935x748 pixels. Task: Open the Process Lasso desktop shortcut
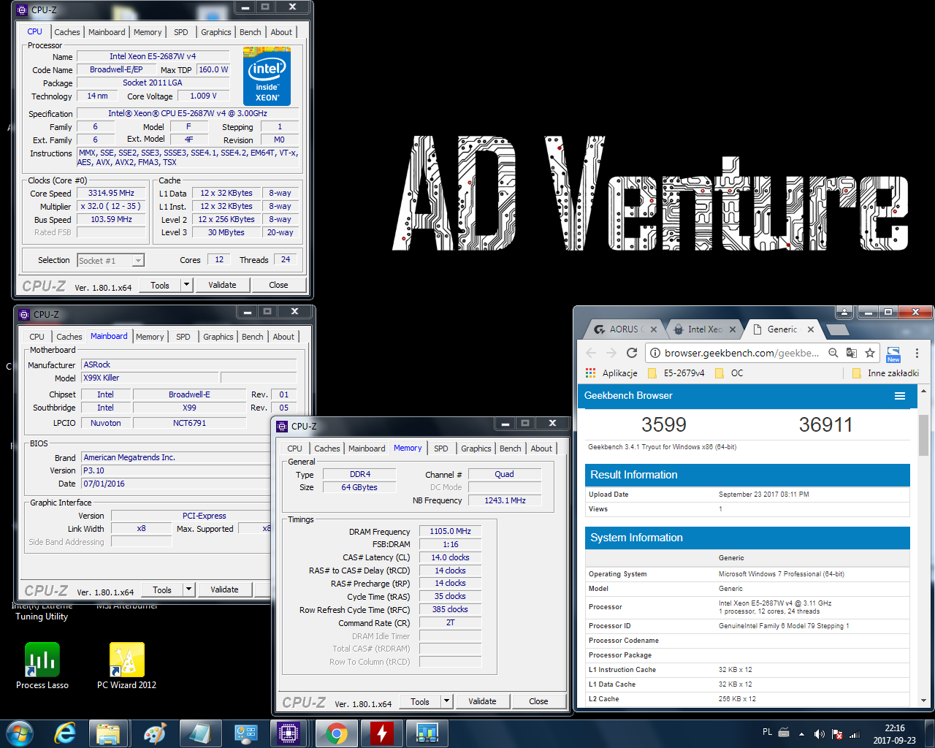pos(42,665)
